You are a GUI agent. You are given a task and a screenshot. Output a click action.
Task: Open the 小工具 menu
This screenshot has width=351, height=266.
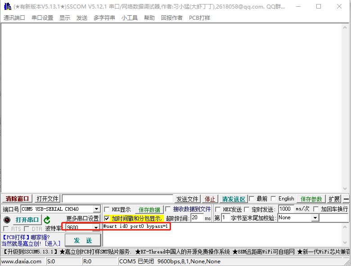point(130,18)
